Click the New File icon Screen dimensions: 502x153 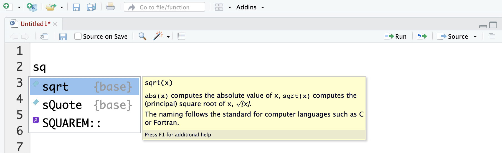point(7,7)
